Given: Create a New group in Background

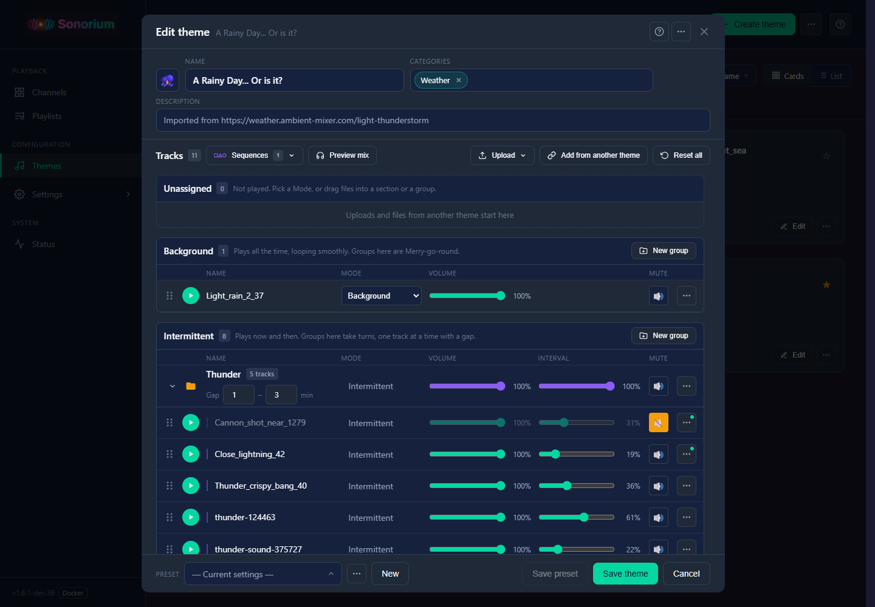Looking at the screenshot, I should tap(664, 251).
